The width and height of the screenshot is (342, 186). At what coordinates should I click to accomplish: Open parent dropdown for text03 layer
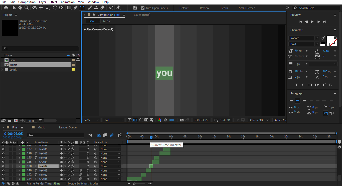tap(110, 170)
